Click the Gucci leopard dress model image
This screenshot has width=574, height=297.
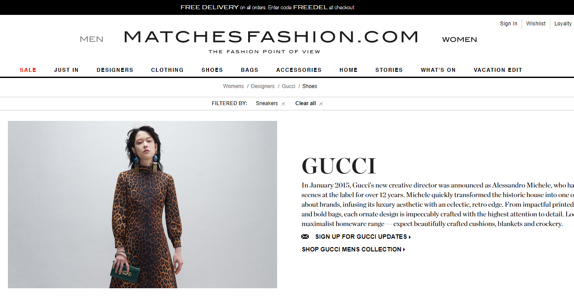142,205
